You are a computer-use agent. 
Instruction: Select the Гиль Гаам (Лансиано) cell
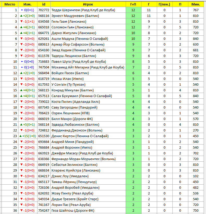[88, 21]
